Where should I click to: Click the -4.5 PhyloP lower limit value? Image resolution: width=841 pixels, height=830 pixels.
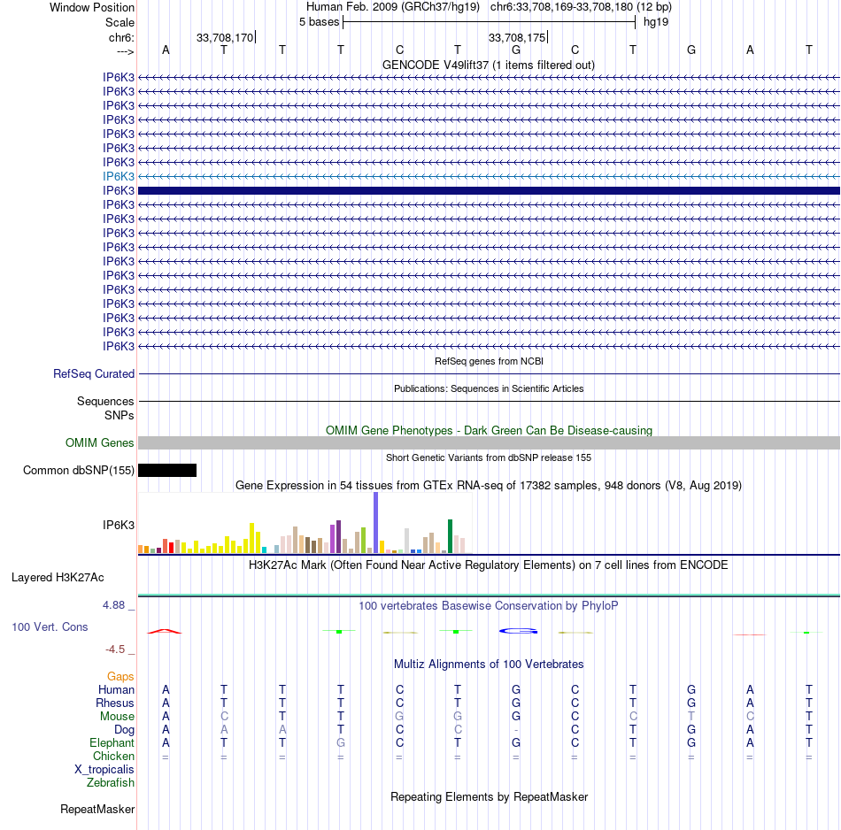(115, 649)
